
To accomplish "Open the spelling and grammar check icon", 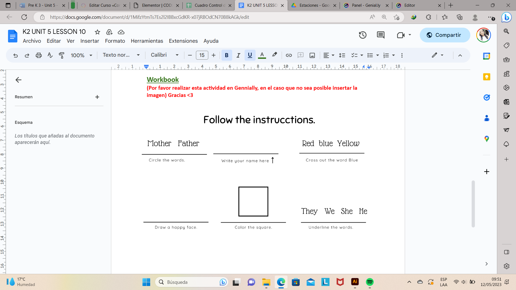I will (50, 55).
